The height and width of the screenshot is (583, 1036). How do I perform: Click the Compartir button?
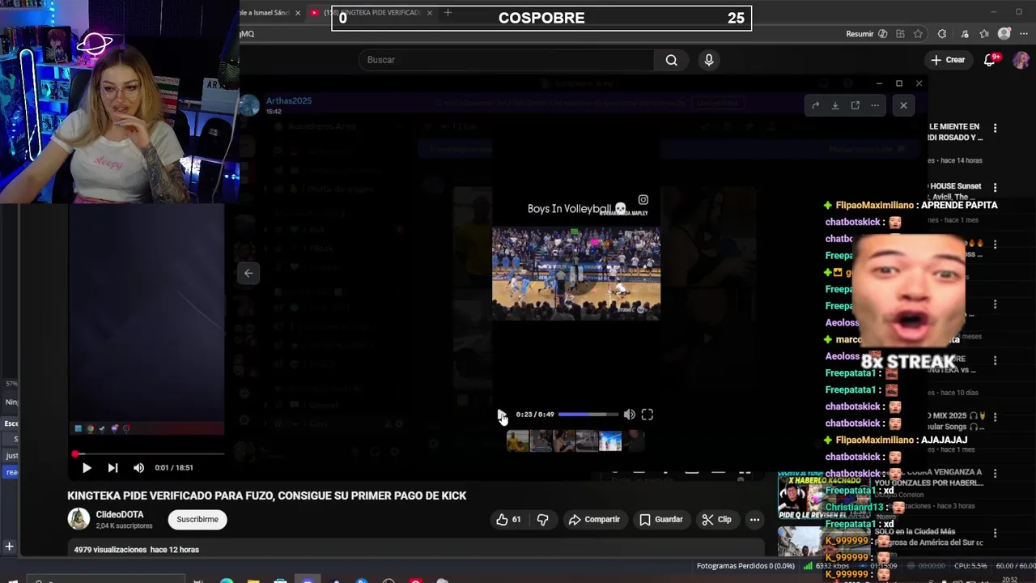pyautogui.click(x=594, y=520)
